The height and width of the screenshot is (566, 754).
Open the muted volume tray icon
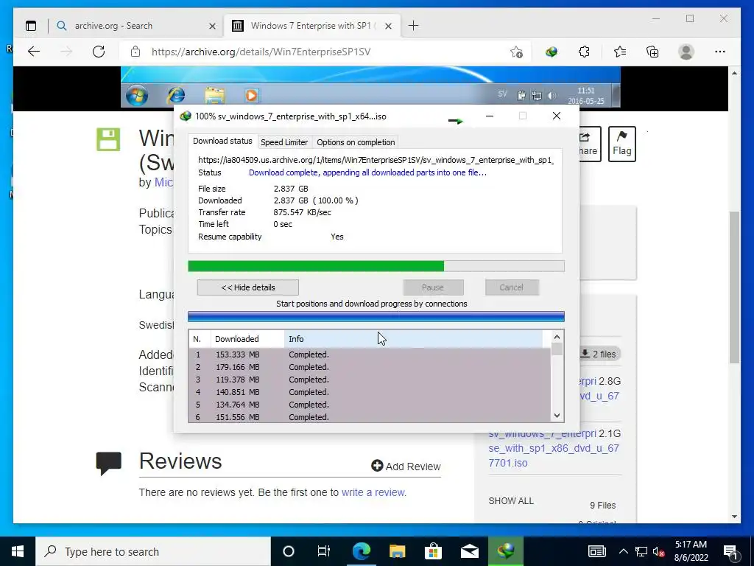(x=659, y=551)
